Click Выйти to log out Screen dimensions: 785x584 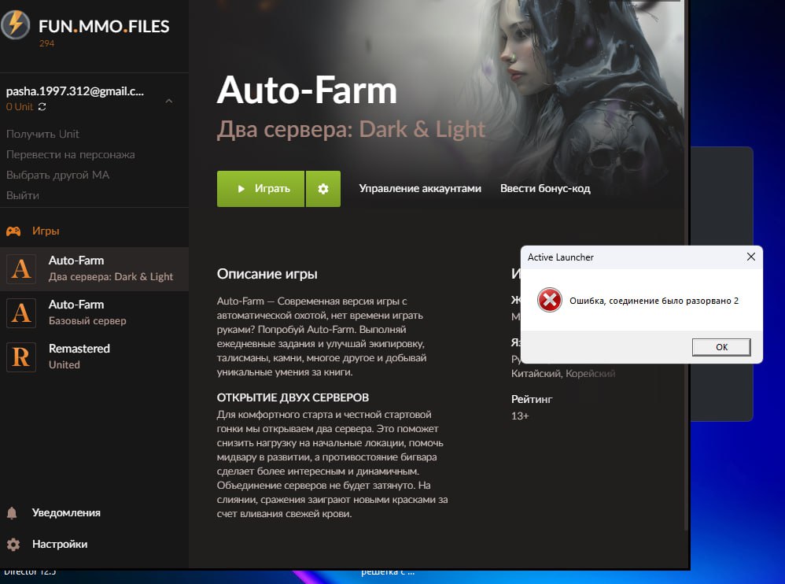22,195
